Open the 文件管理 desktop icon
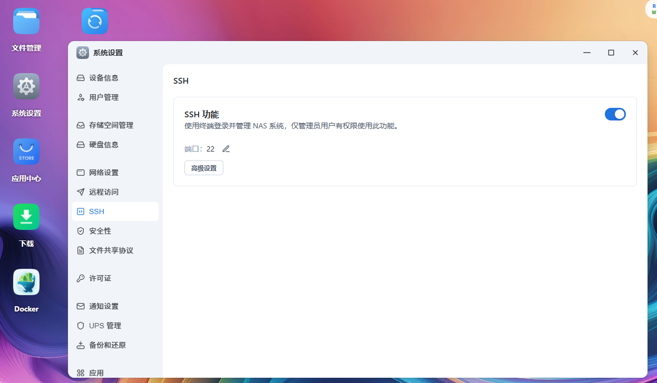This screenshot has width=657, height=383. pos(26,22)
